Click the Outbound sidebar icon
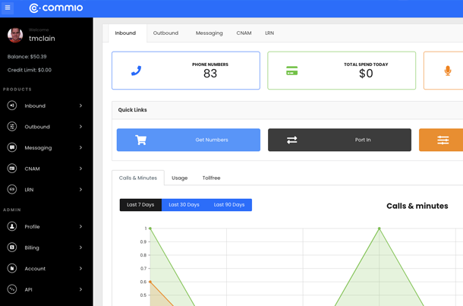 point(12,126)
